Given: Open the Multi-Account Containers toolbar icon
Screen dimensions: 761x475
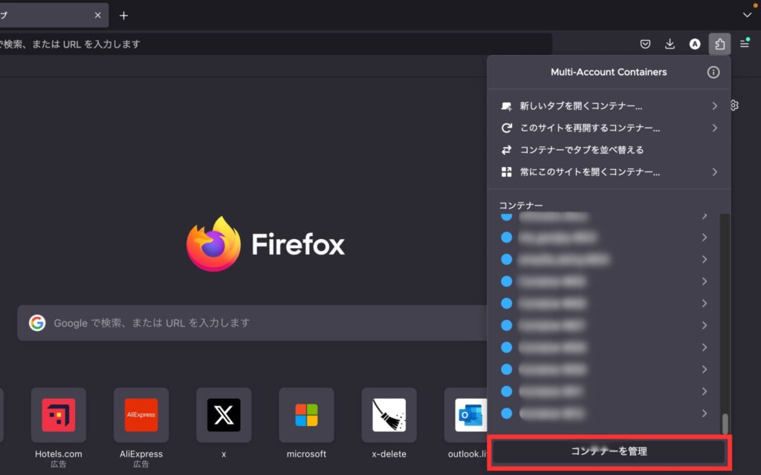Looking at the screenshot, I should click(719, 44).
